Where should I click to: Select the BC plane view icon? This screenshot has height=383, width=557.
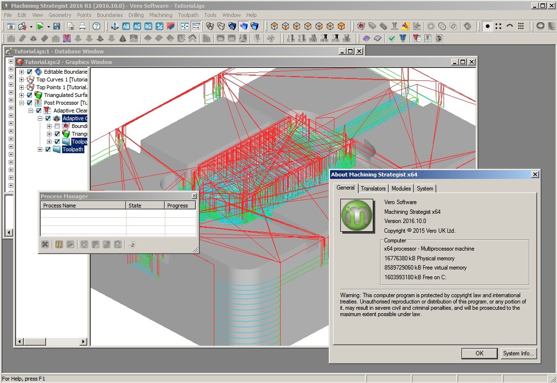point(148,26)
